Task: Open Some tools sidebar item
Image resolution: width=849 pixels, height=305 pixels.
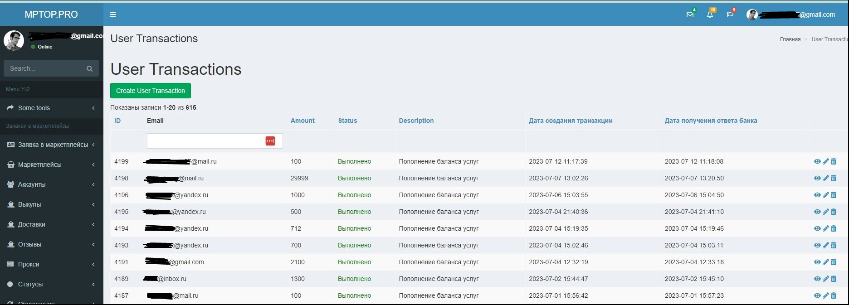Action: [51, 108]
